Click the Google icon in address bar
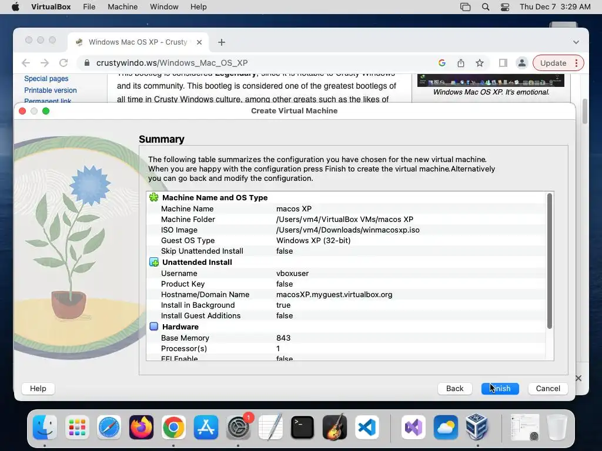The width and height of the screenshot is (602, 451). click(442, 63)
